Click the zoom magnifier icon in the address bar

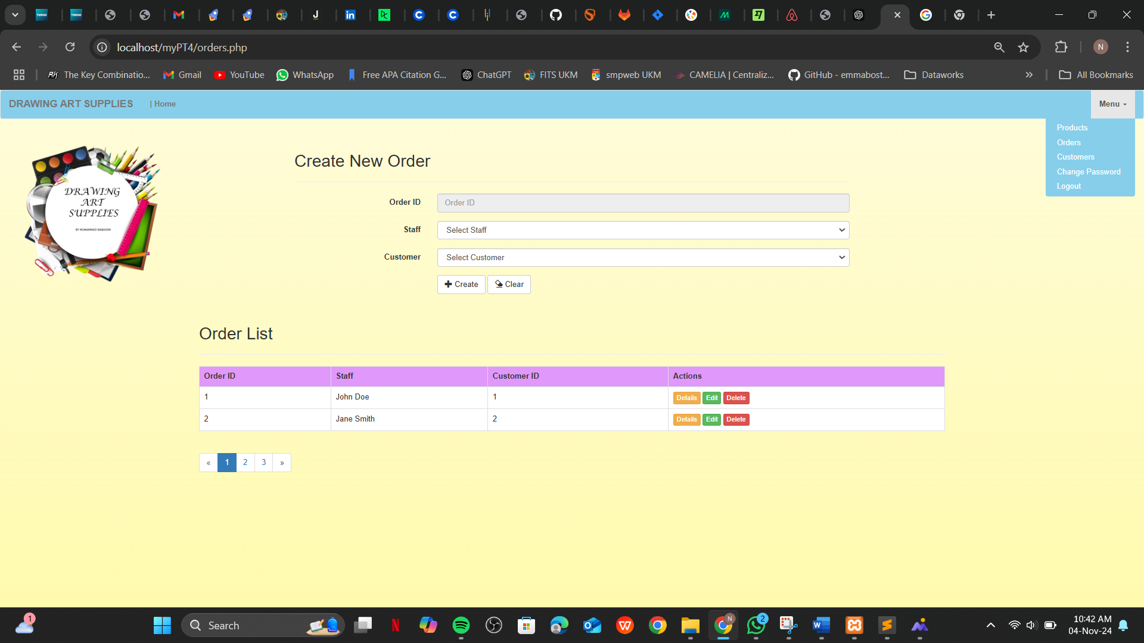[x=999, y=47]
